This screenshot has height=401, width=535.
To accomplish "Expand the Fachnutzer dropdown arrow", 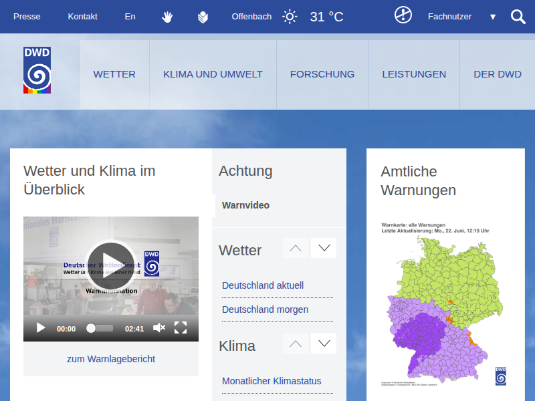I will pos(493,17).
